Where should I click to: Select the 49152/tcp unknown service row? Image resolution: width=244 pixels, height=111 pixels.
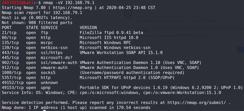(30, 82)
